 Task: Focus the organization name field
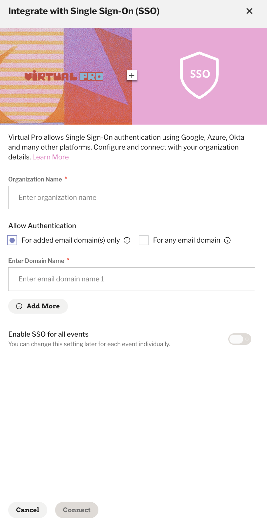coord(132,198)
